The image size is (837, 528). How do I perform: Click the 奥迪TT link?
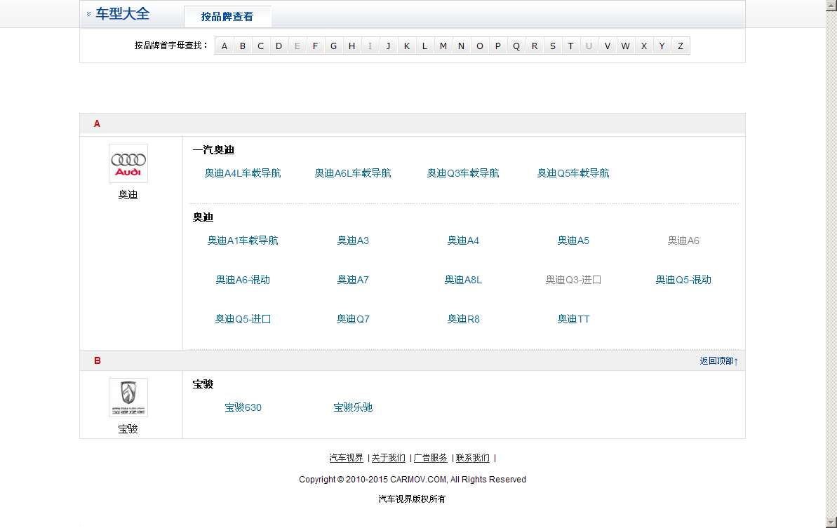[573, 319]
